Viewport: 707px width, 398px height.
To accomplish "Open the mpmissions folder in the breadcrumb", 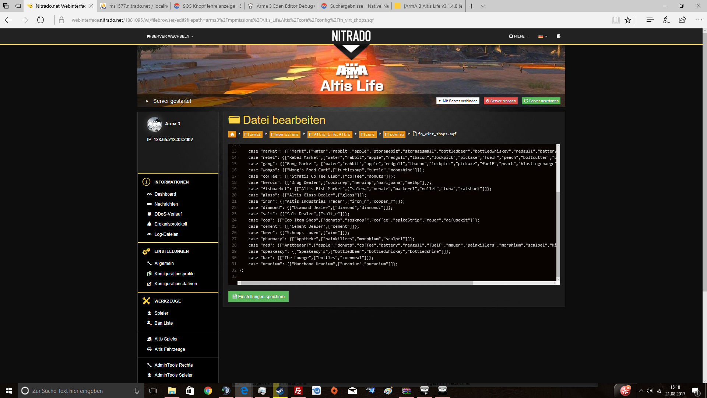I will pyautogui.click(x=285, y=134).
